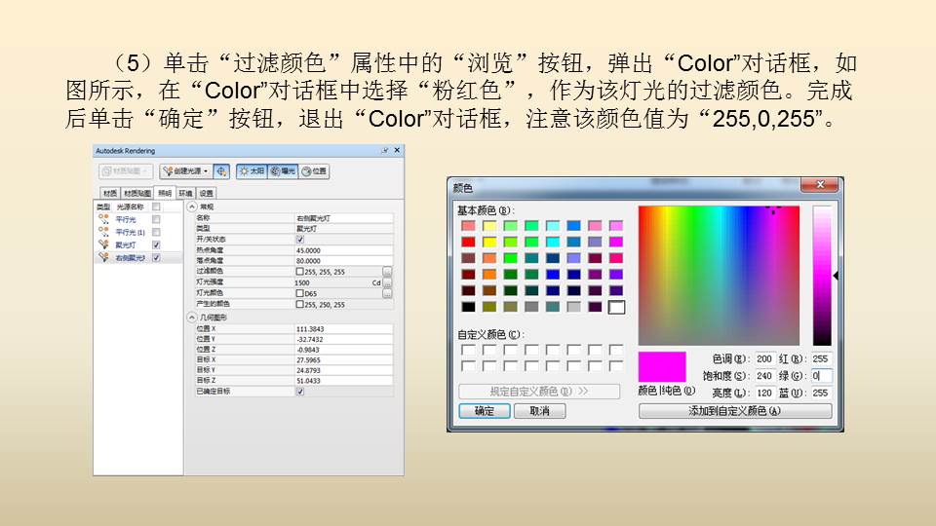Click the 饱和度 saturation field
936x526 pixels.
764,376
